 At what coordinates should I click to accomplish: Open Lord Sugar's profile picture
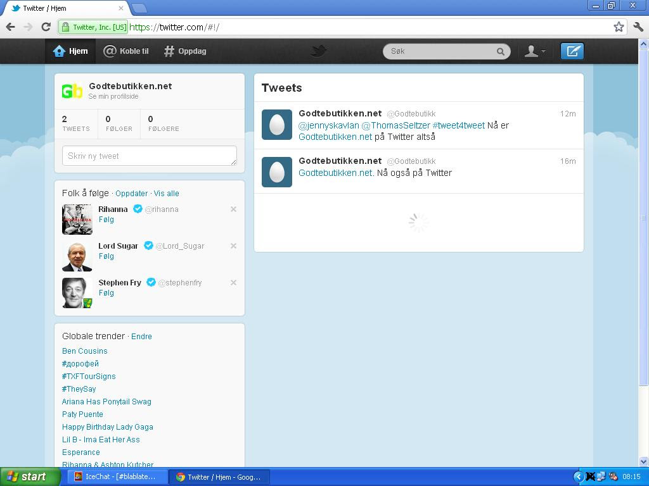(x=77, y=256)
